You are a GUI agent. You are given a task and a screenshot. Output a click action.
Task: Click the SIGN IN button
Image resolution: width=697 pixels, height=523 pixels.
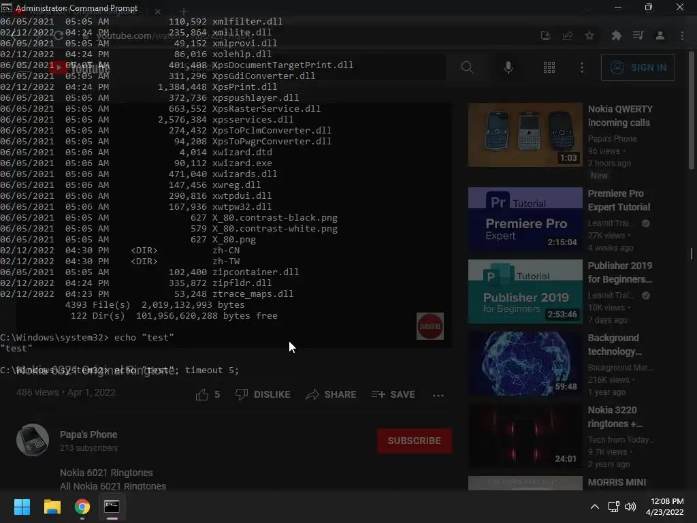click(x=638, y=67)
